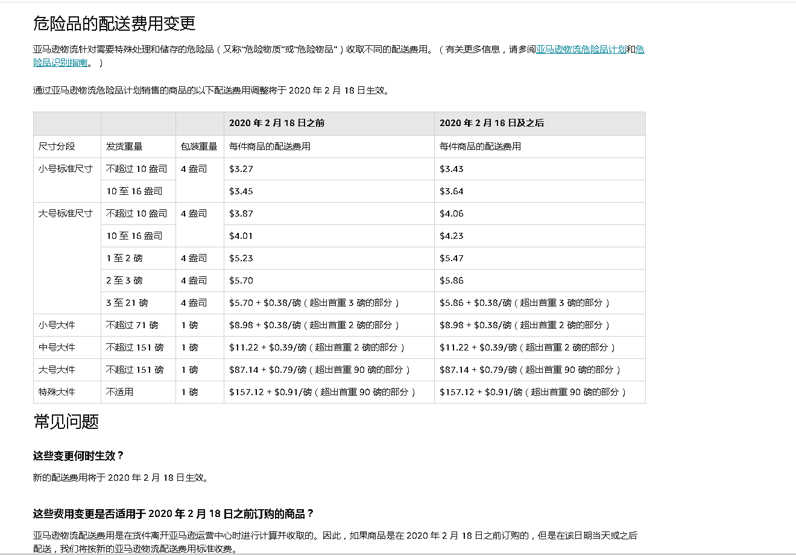The image size is (796, 555).
Task: Click the 3 至 21 磅 weight cell
Action: [138, 303]
